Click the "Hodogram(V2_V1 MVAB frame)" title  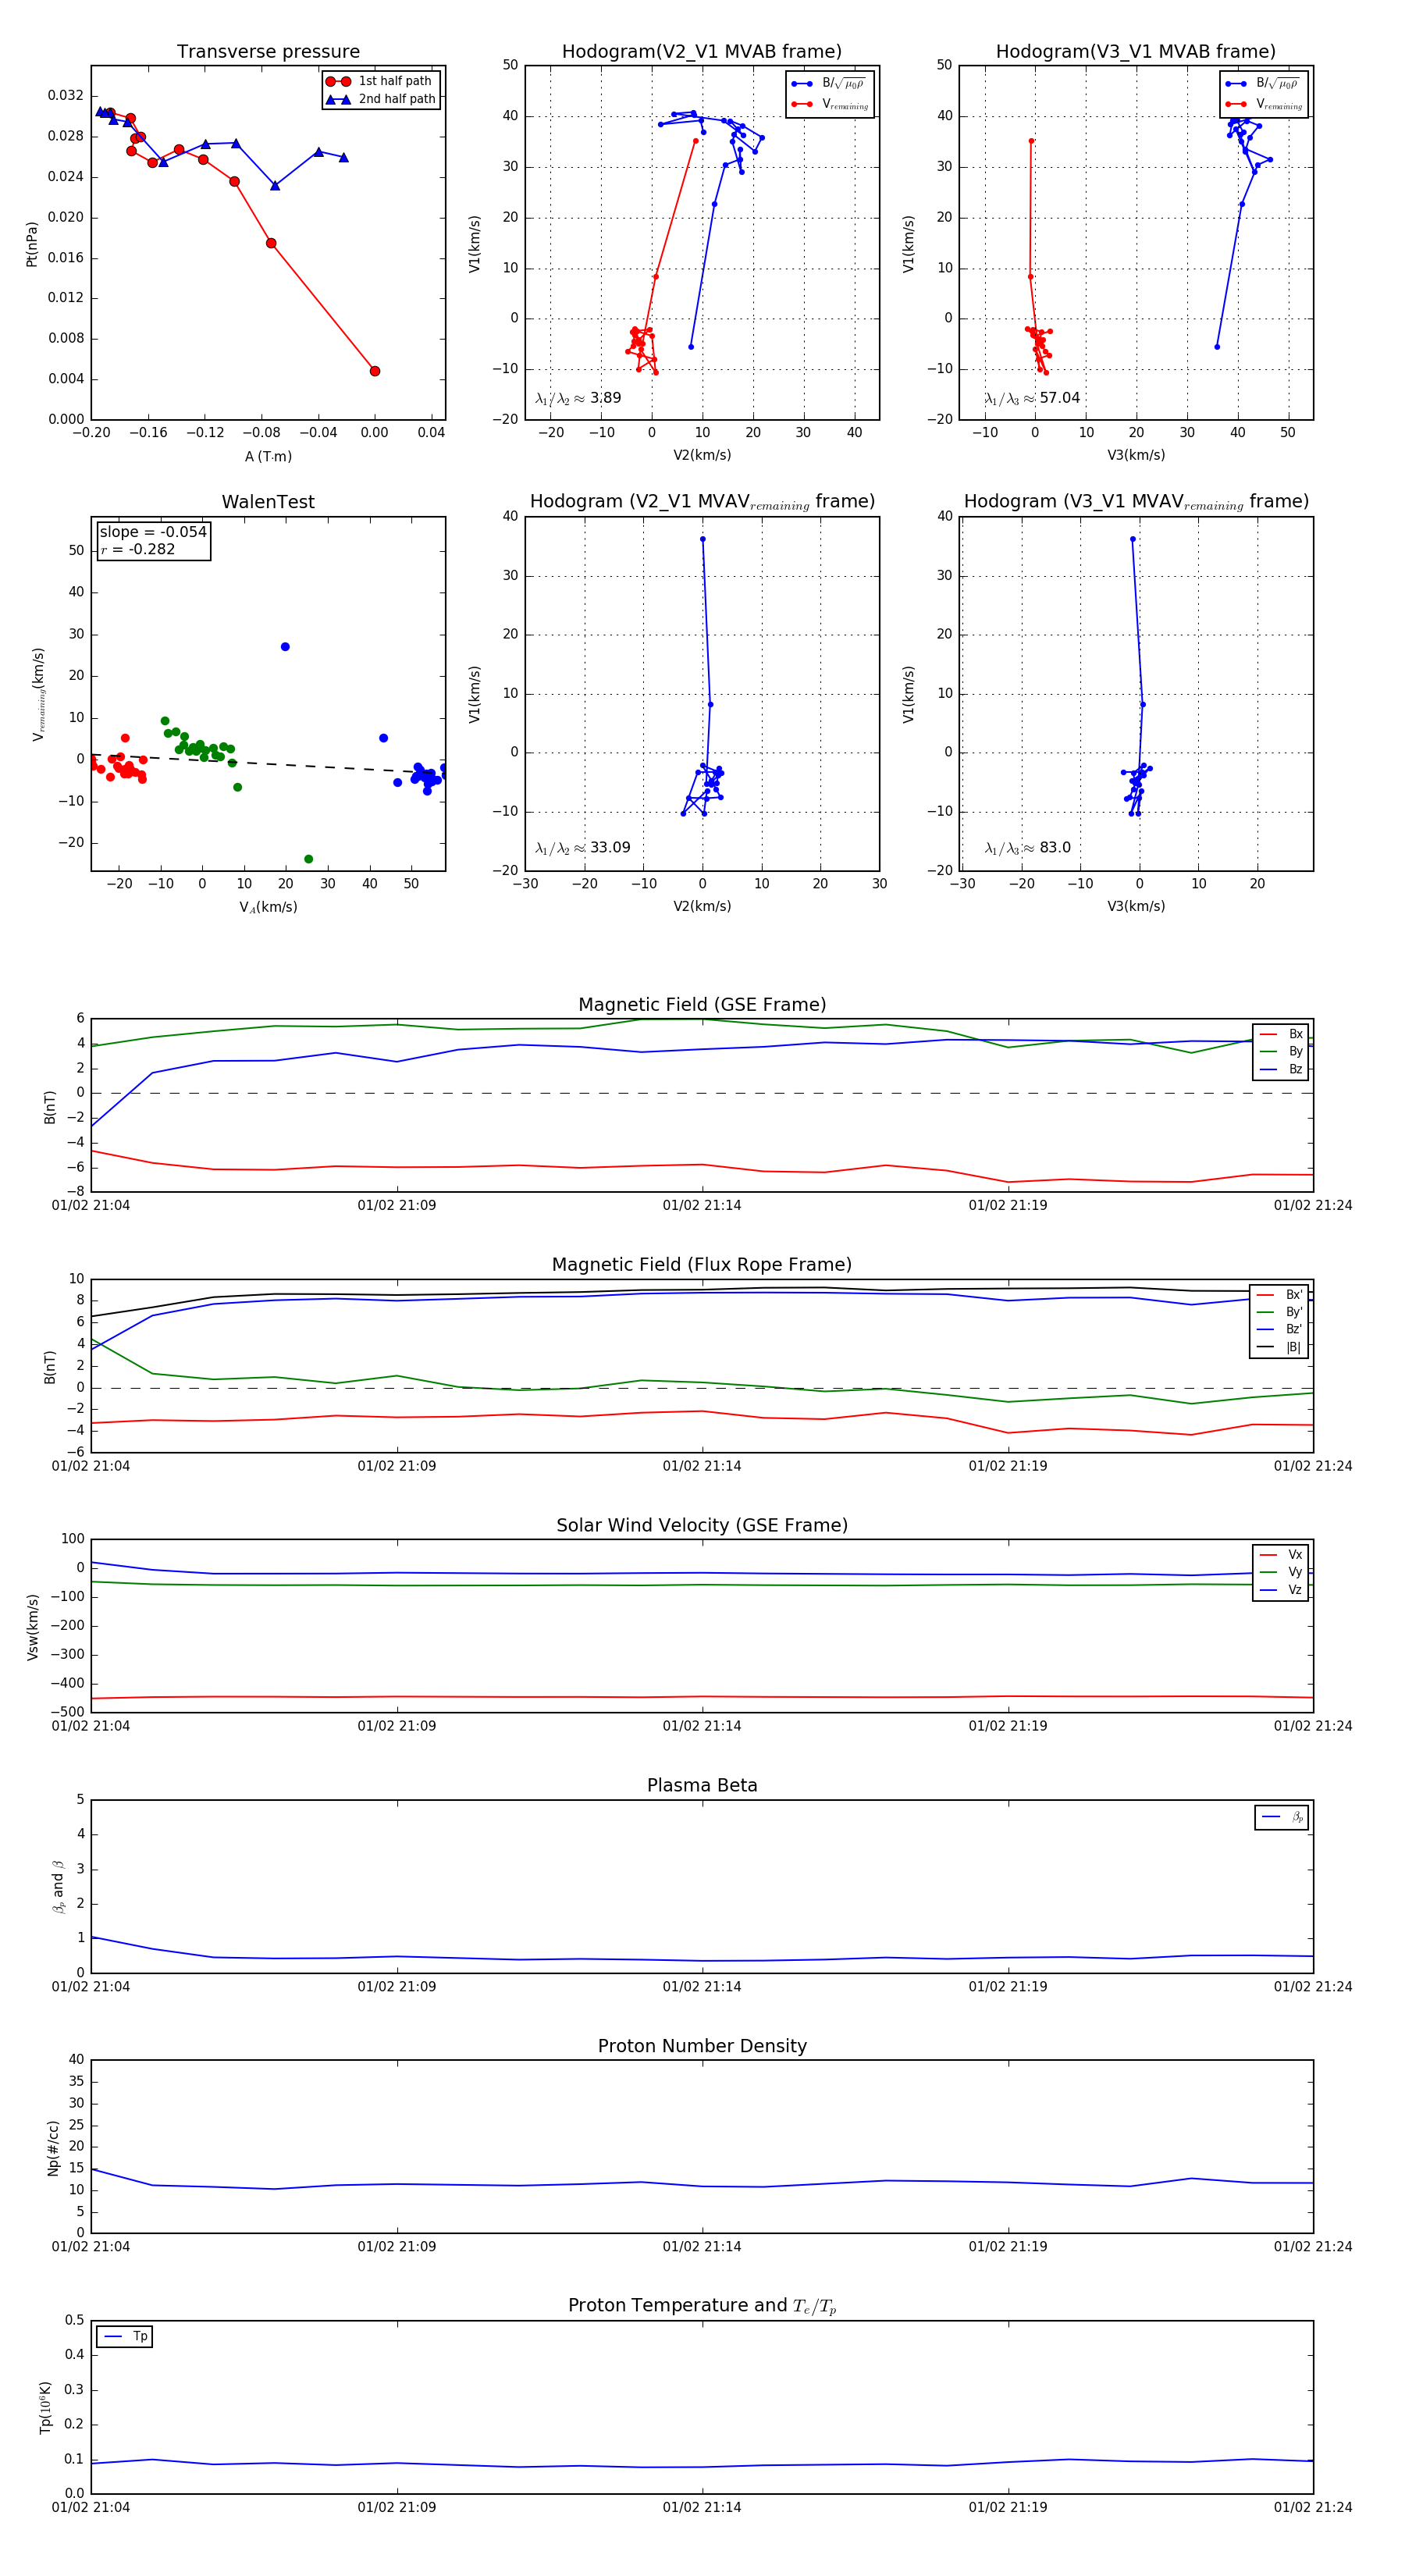tap(701, 52)
